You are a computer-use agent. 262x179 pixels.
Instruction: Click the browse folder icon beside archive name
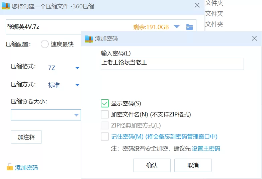[x=189, y=27]
